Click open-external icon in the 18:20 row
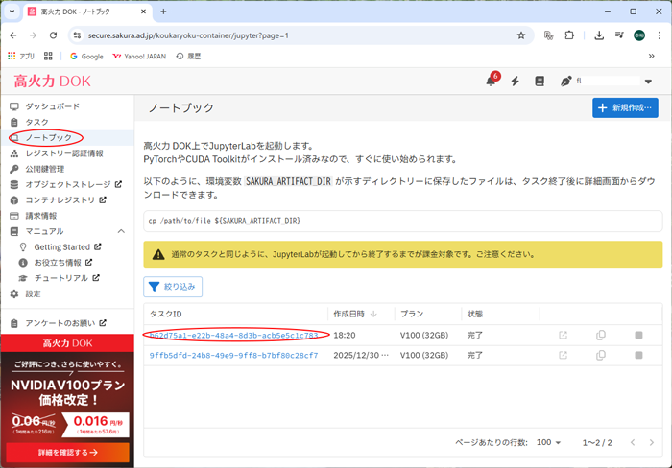 coord(564,336)
